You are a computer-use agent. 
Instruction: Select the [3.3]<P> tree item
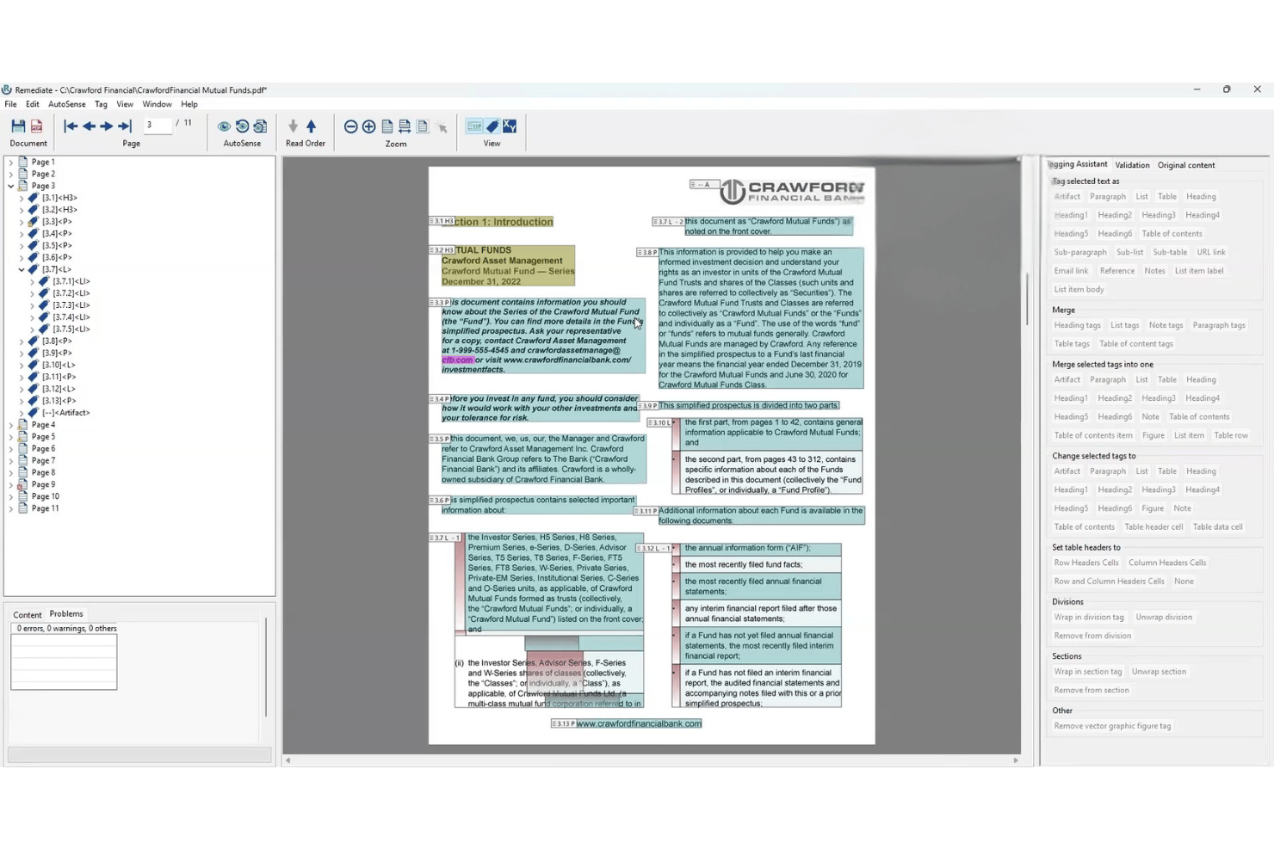tap(57, 222)
